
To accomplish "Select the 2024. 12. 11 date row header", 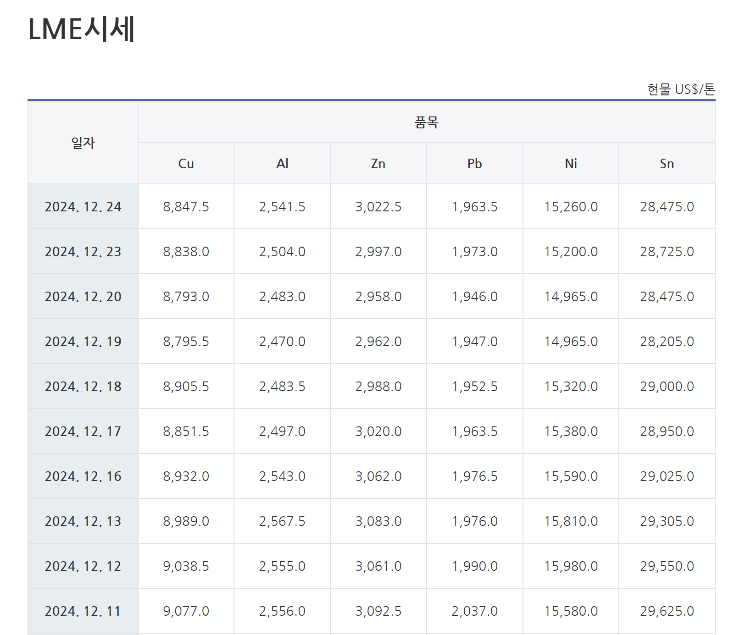I will click(x=83, y=611).
